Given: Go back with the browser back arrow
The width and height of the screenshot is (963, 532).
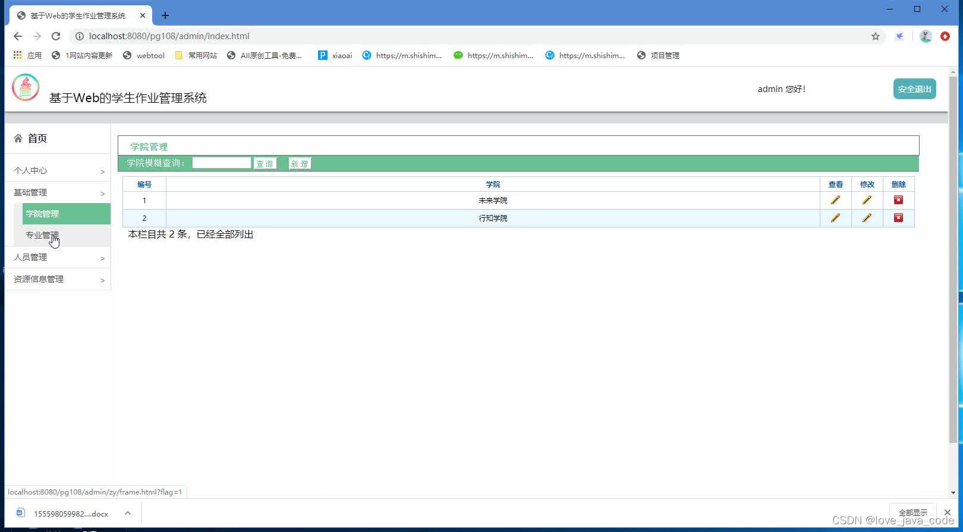Looking at the screenshot, I should 18,36.
